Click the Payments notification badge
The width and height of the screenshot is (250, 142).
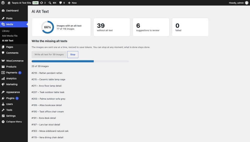(20, 73)
